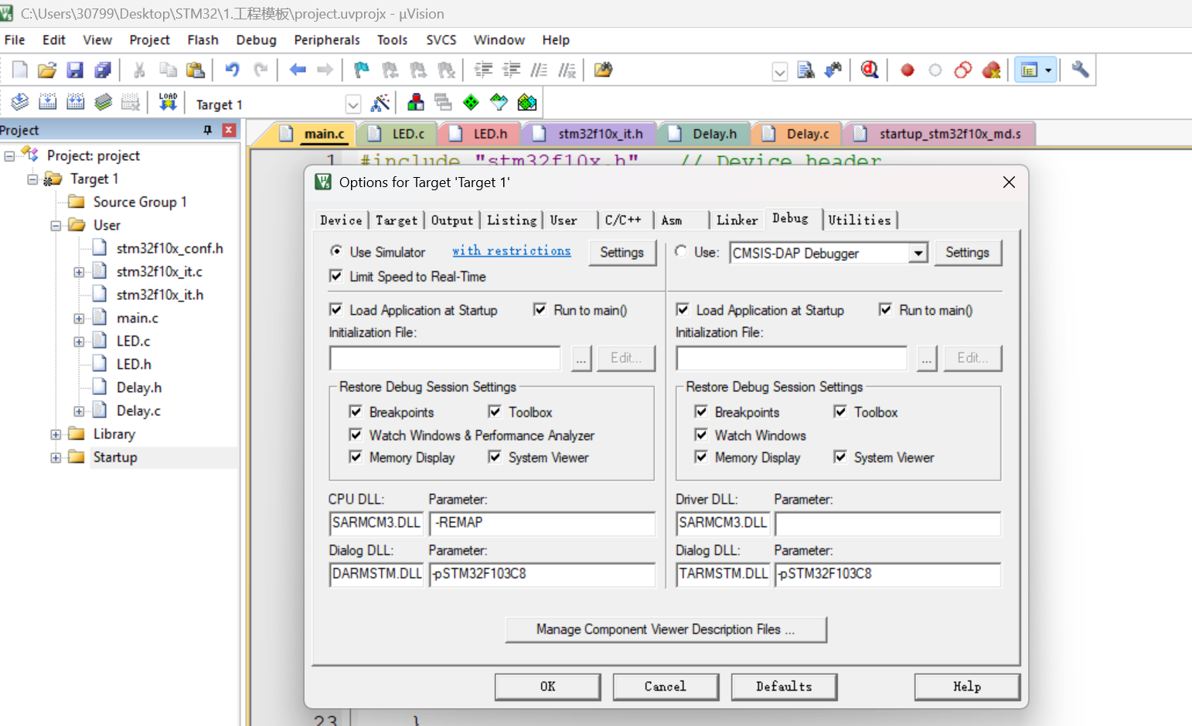Switch to the Utilities tab
Image resolution: width=1192 pixels, height=726 pixels.
(860, 220)
